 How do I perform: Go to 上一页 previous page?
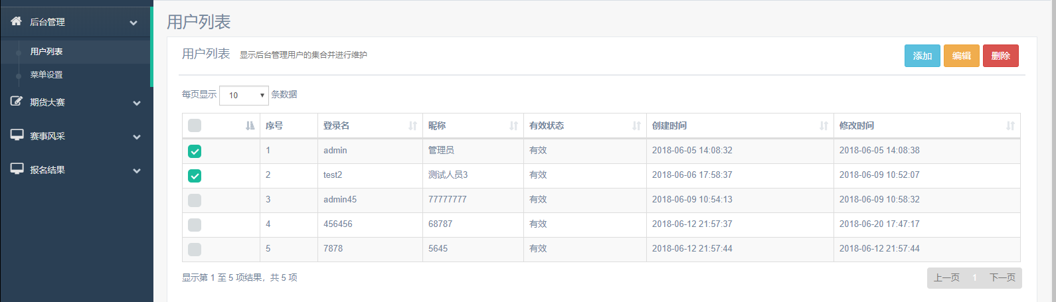(x=946, y=277)
